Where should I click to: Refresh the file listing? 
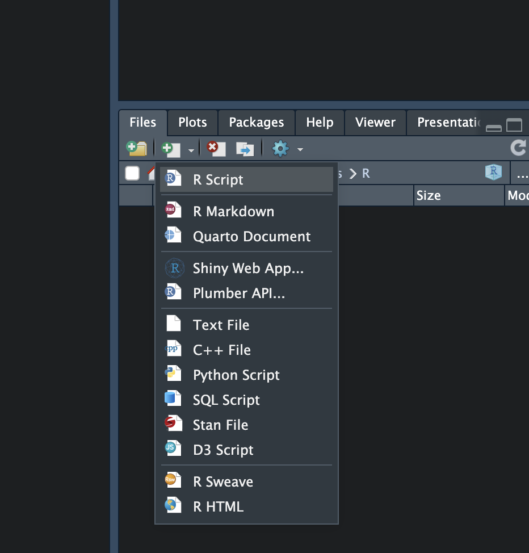pyautogui.click(x=518, y=148)
